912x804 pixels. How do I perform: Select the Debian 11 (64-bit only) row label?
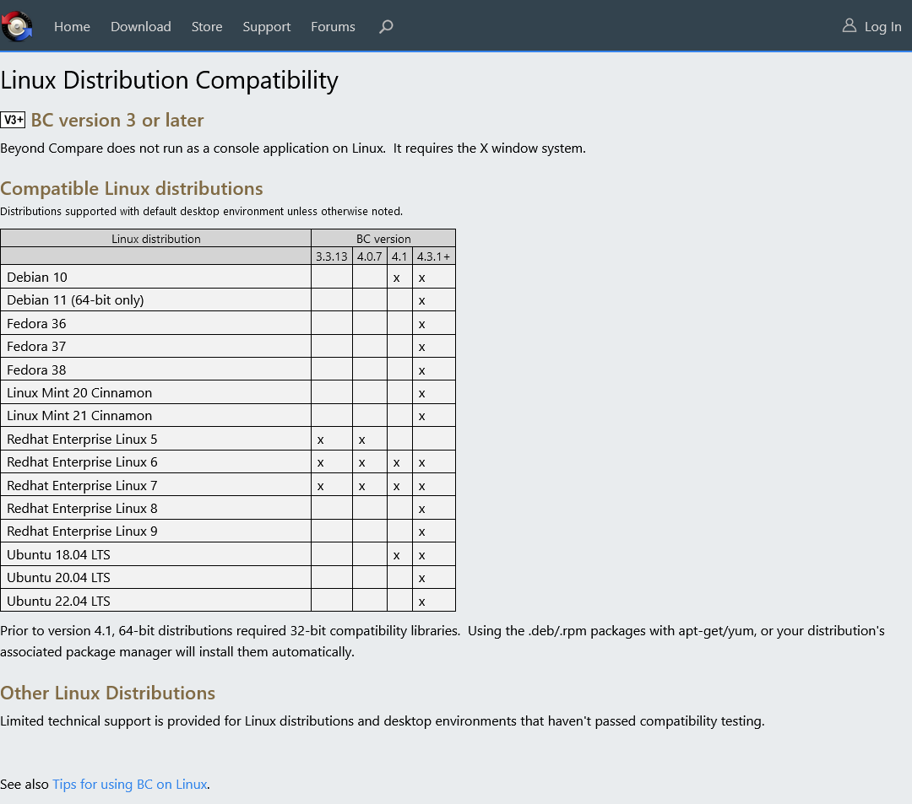[x=75, y=300]
